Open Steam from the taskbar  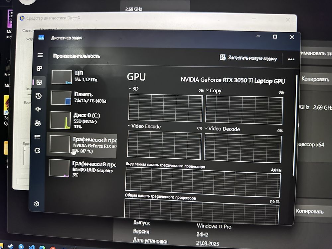click(x=10, y=246)
